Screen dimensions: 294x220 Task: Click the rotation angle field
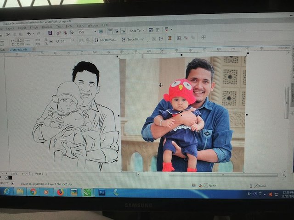[x=65, y=41]
